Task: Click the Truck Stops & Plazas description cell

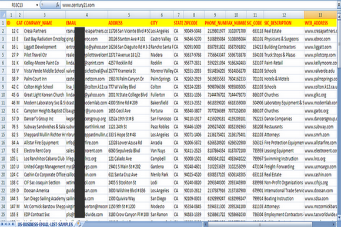Action: pos(284,55)
